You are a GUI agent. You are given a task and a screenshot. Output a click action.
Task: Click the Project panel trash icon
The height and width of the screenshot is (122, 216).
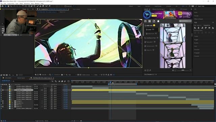click(x=17, y=75)
